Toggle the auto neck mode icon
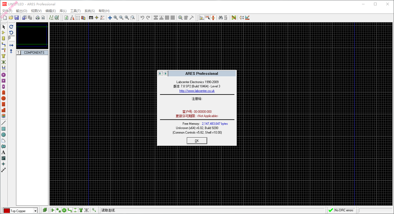The height and width of the screenshot is (214, 394). [x=213, y=18]
